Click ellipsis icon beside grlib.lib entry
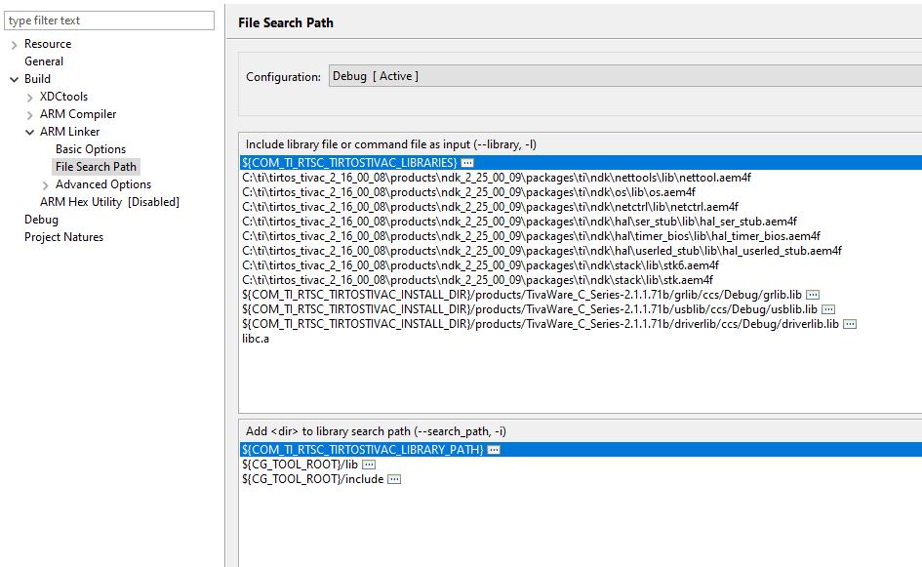This screenshot has width=922, height=567. coord(813,295)
